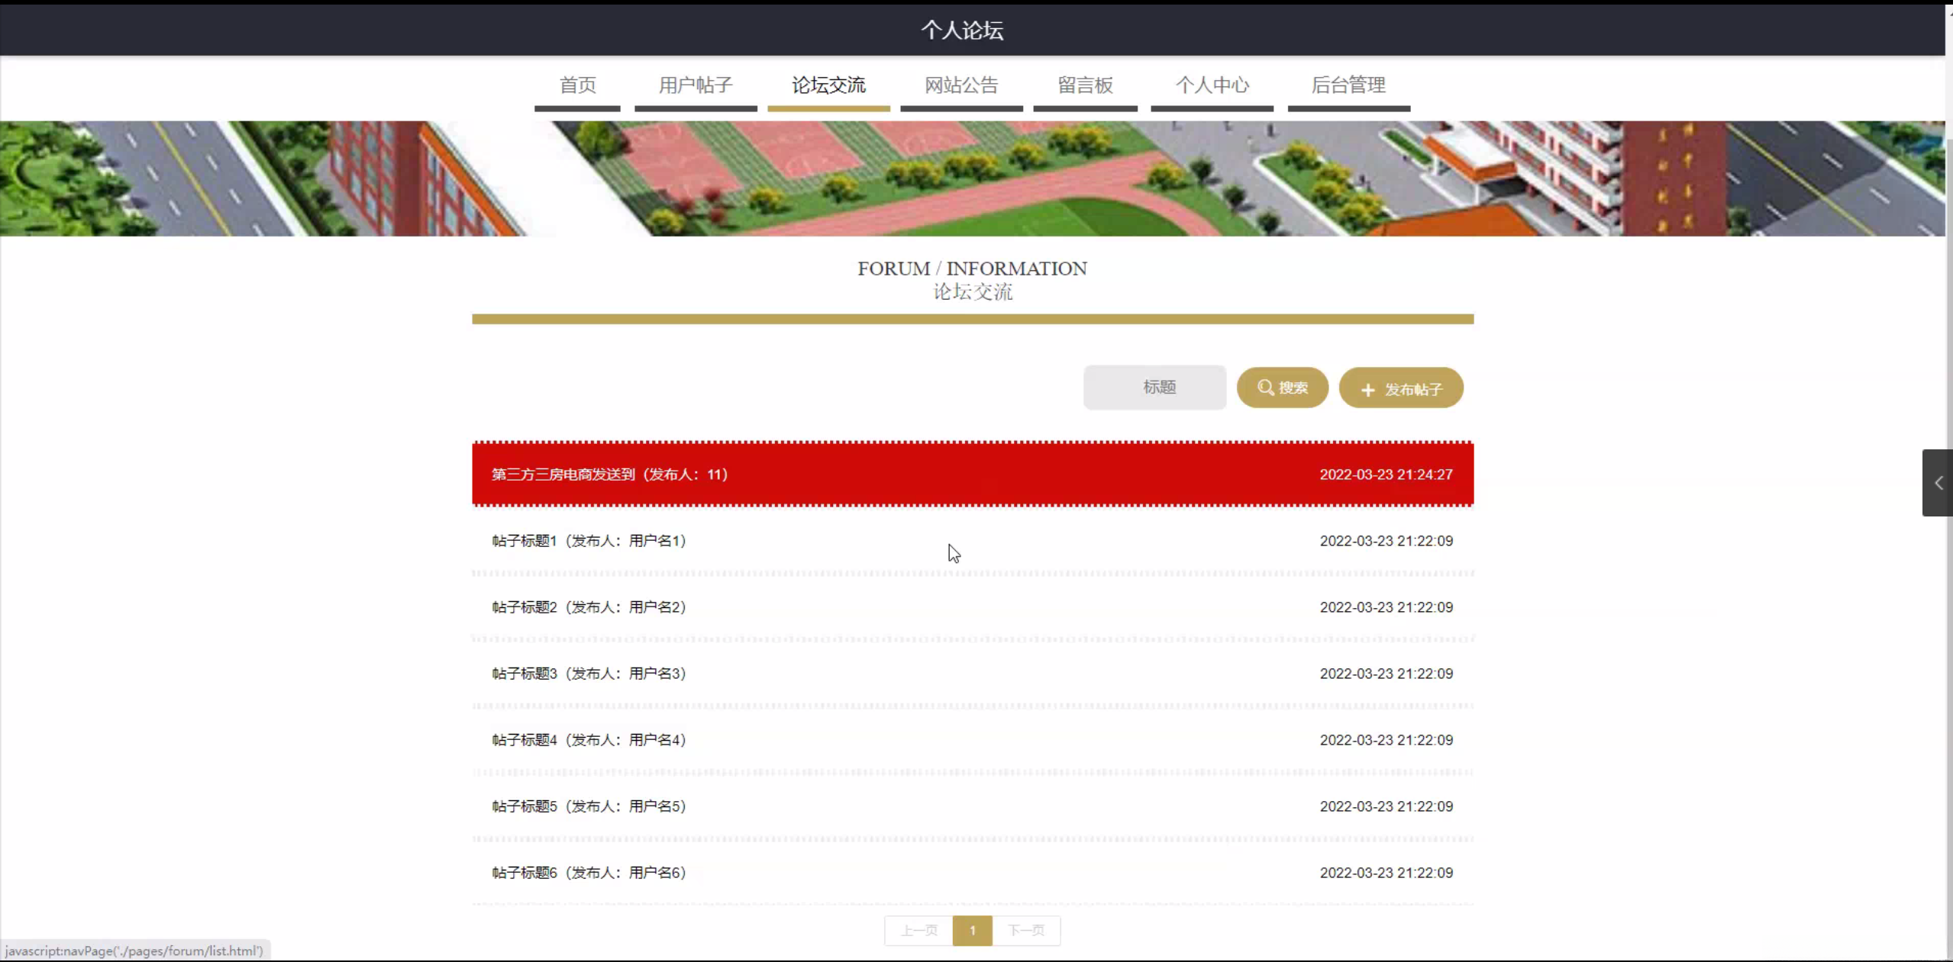Open post 帖子标题3 by 用户名3
This screenshot has height=962, width=1953.
pyautogui.click(x=589, y=674)
